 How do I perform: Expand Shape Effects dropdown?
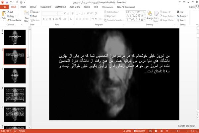tap(167, 20)
